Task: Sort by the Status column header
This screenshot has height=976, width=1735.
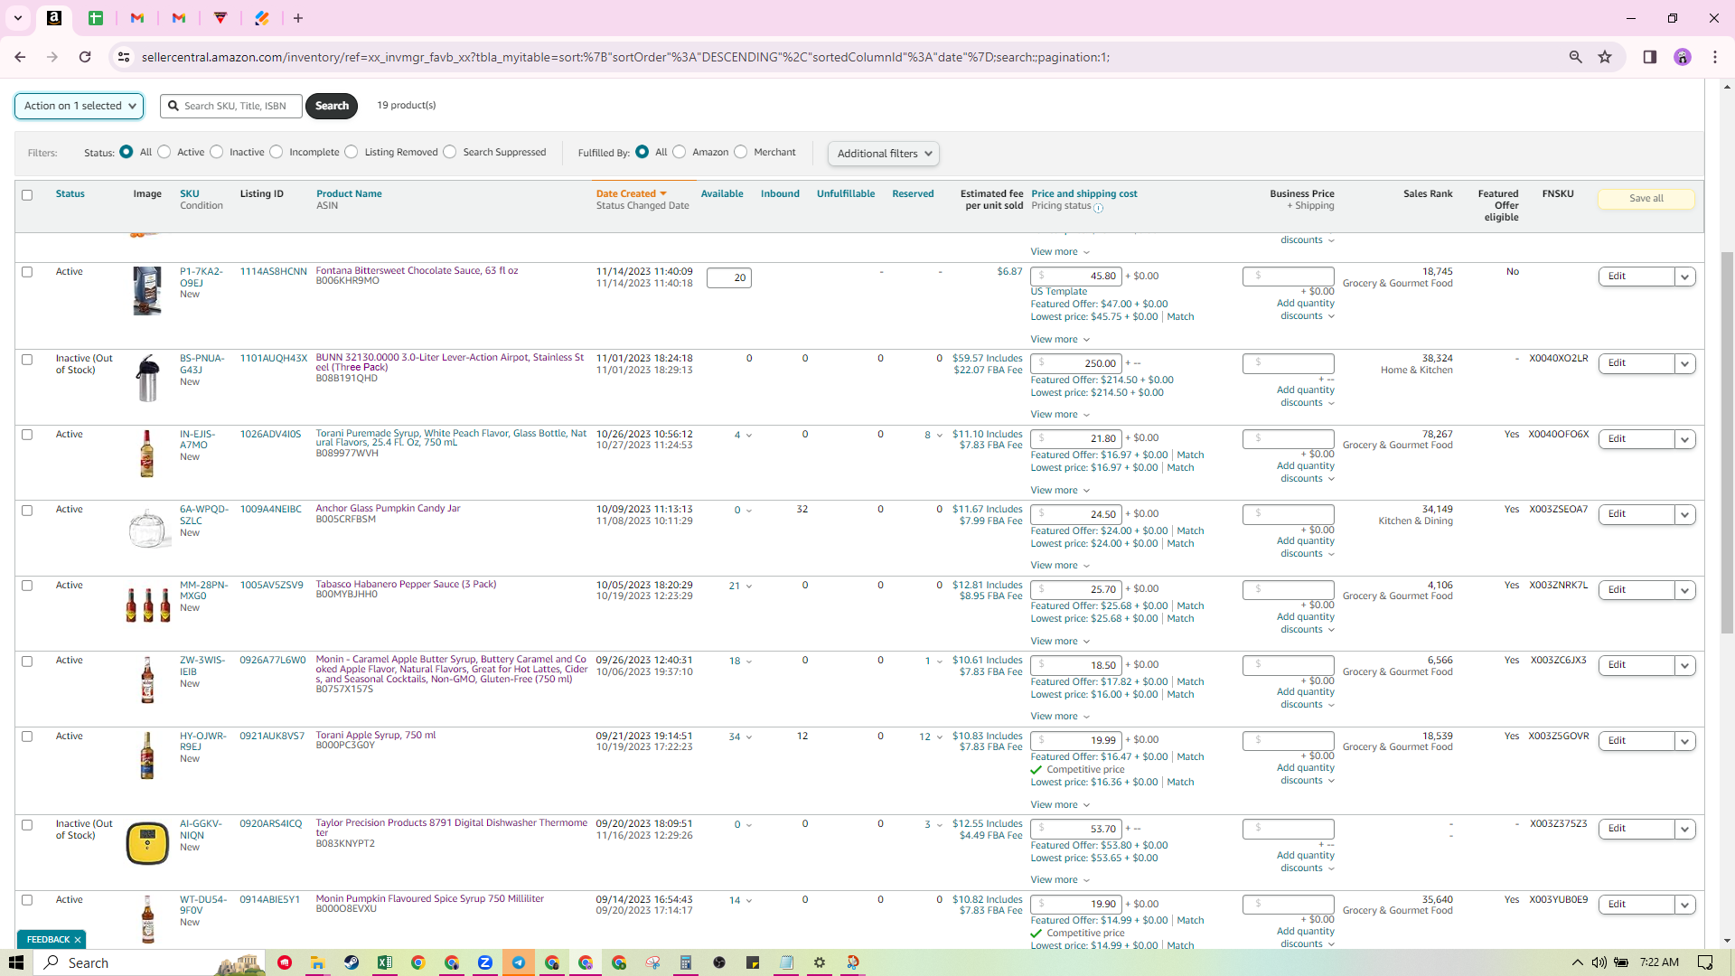Action: [x=70, y=193]
